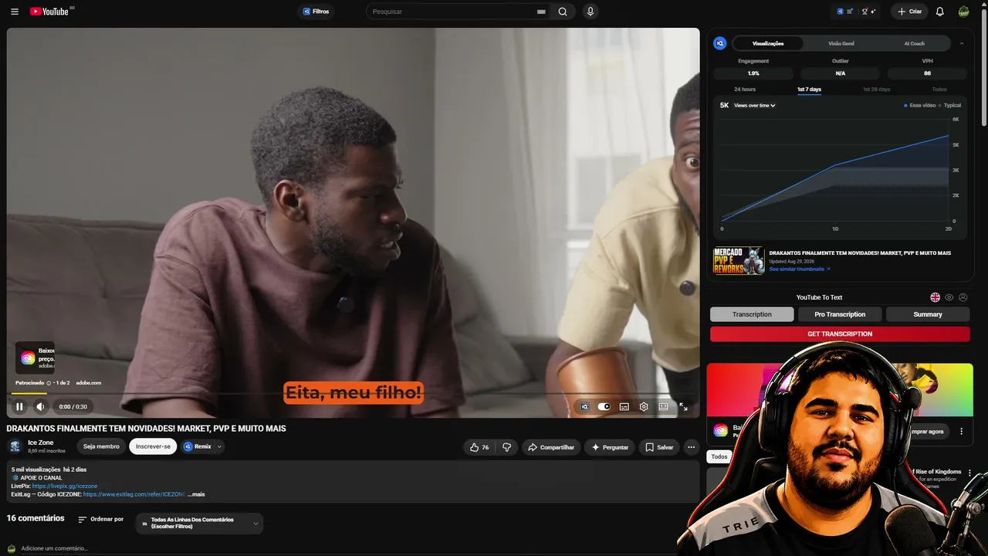Click the GET TRANSCRIPTION button
Viewport: 988px width, 556px height.
pos(840,334)
